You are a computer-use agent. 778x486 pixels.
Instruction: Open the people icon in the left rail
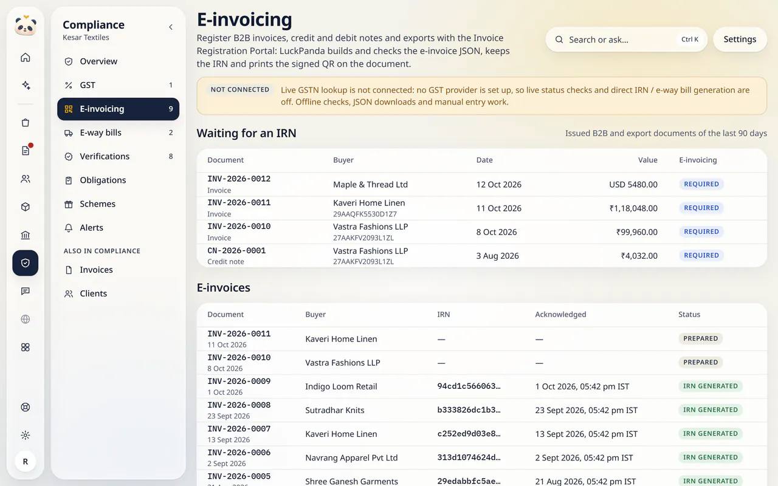(26, 179)
